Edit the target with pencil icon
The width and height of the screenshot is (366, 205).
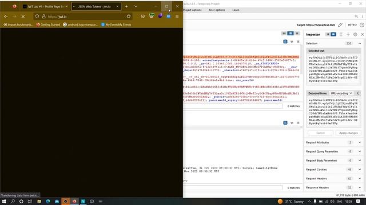pos(340,25)
